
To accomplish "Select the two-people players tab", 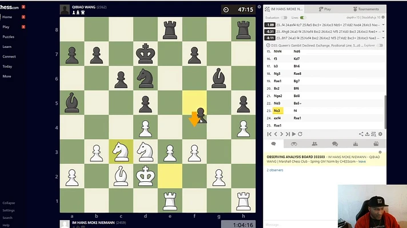I will [x=314, y=144].
